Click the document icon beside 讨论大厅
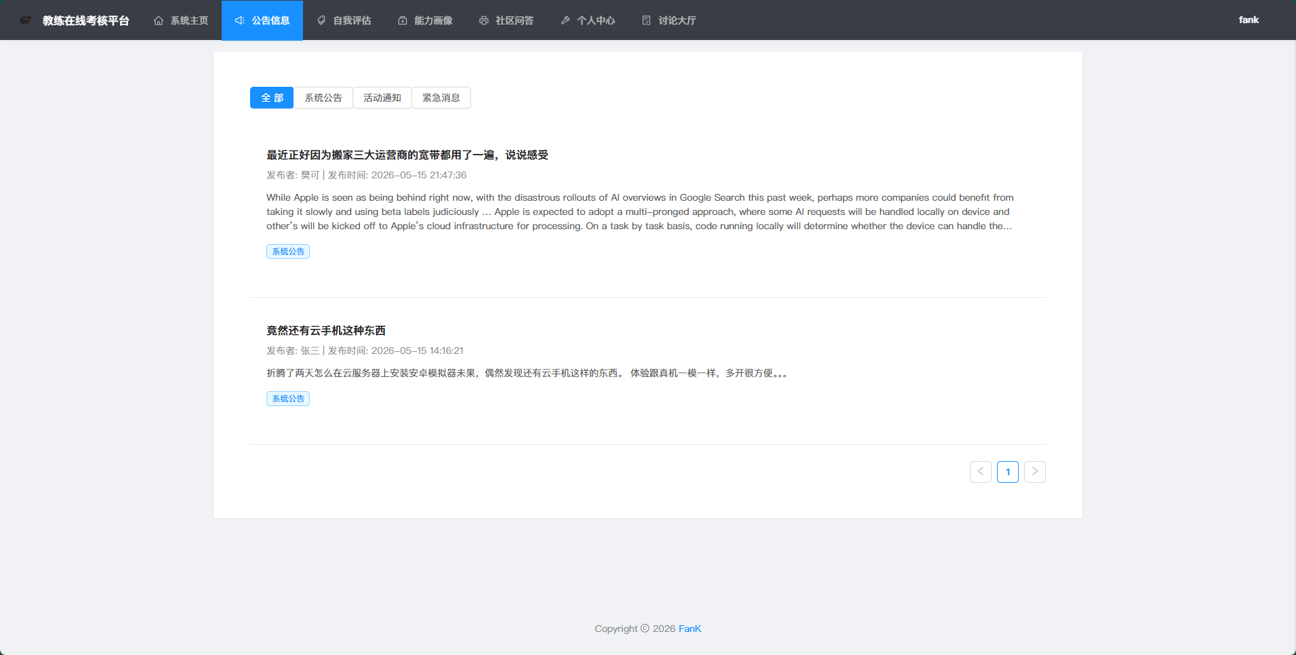 (647, 20)
